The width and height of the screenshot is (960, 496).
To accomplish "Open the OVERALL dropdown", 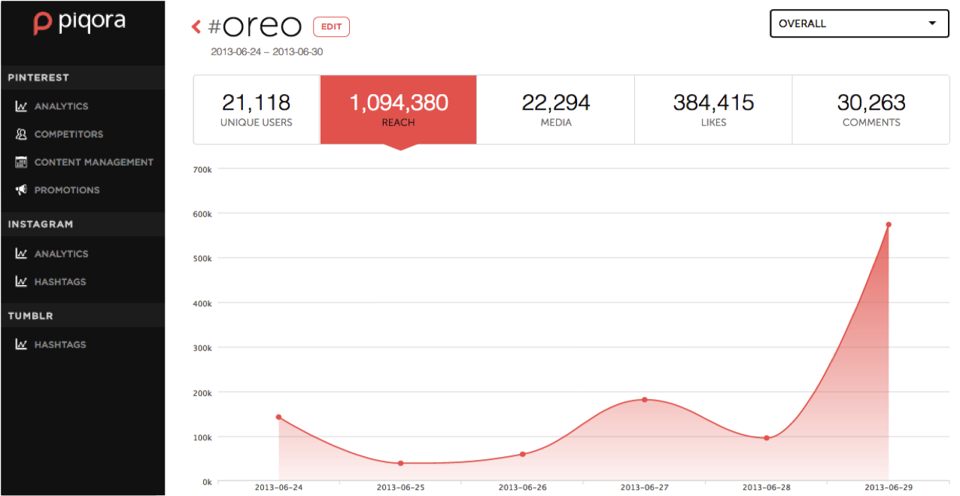I will (x=859, y=23).
